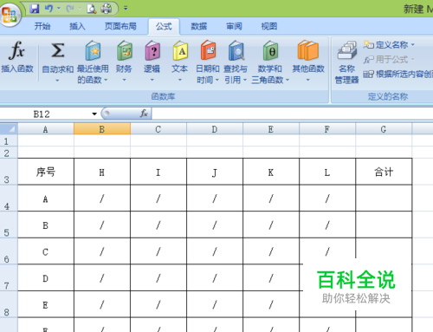Click the 合计 cell in row A
This screenshot has width=433, height=332.
click(x=384, y=199)
